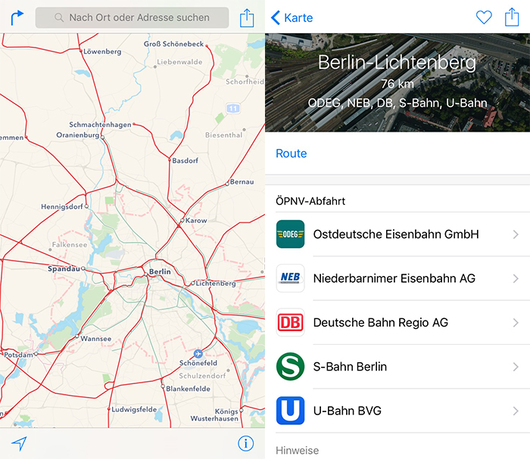
Task: Tap the route 11 highway shield on map
Action: pos(233,108)
